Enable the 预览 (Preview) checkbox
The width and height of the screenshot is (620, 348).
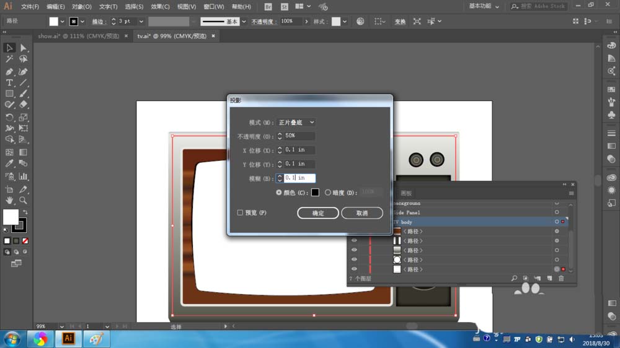240,213
